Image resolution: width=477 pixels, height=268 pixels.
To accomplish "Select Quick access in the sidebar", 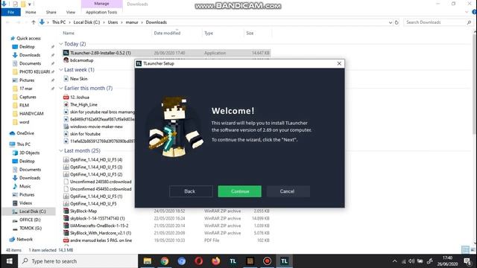I will coord(28,38).
